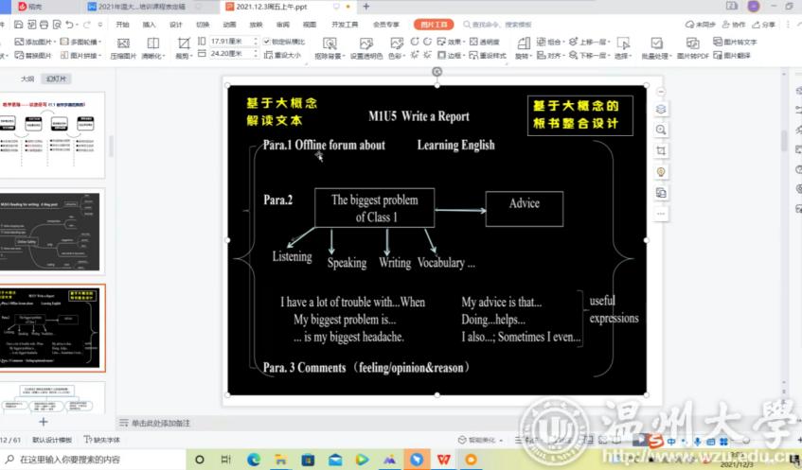Open the 开始 (Home) tab

[123, 25]
